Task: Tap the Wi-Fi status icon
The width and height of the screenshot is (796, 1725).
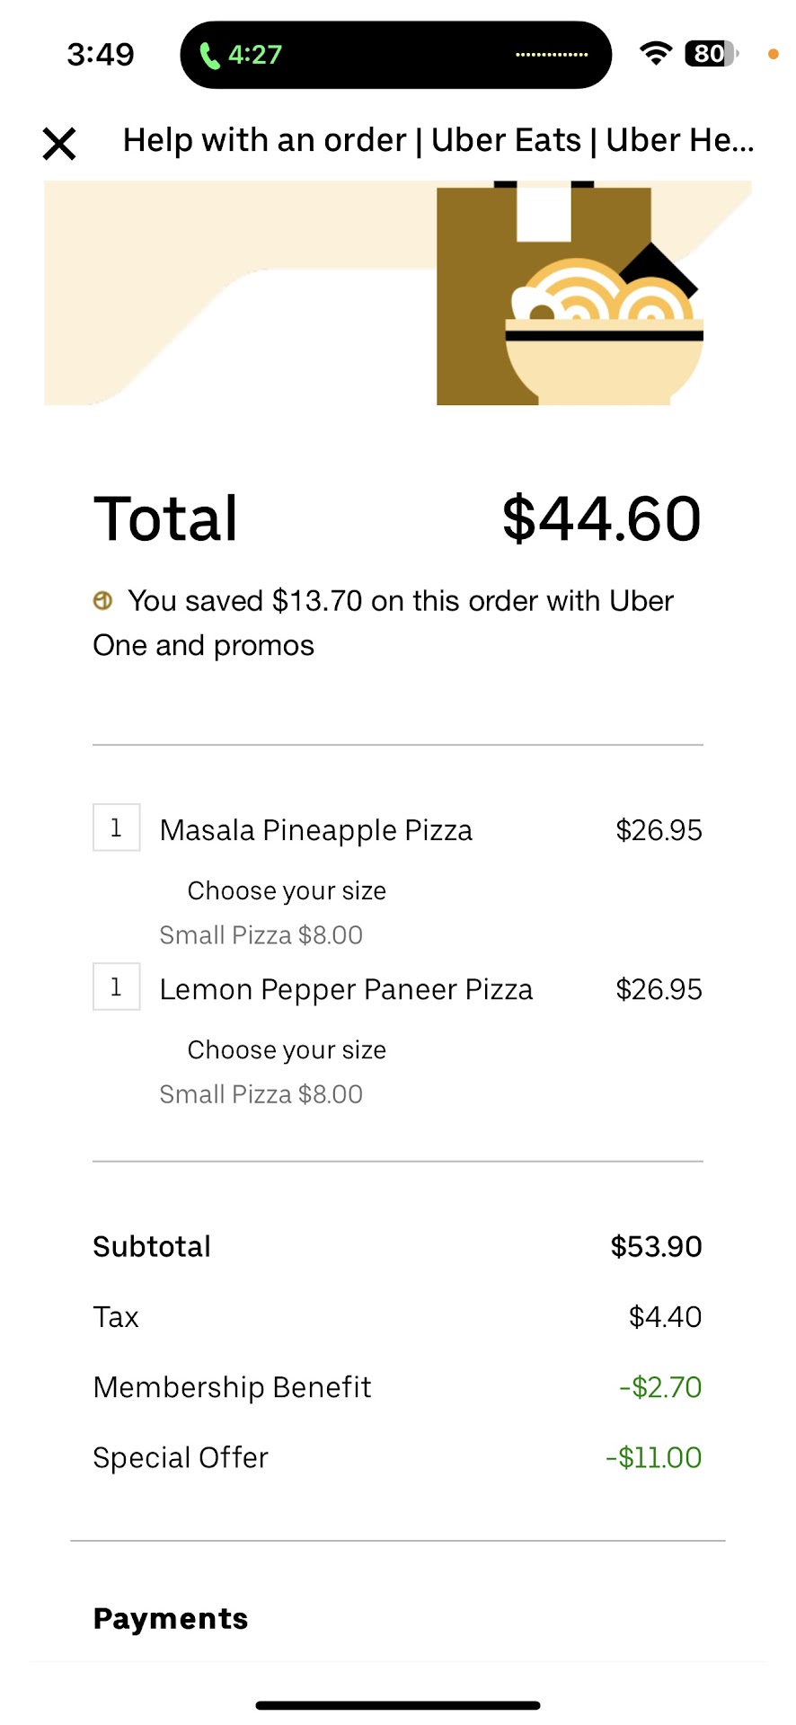Action: 656,54
